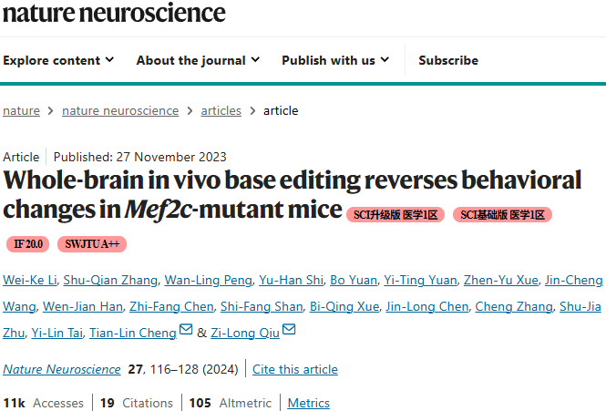The width and height of the screenshot is (606, 411).
Task: Expand the Publish with us menu
Action: pos(335,60)
